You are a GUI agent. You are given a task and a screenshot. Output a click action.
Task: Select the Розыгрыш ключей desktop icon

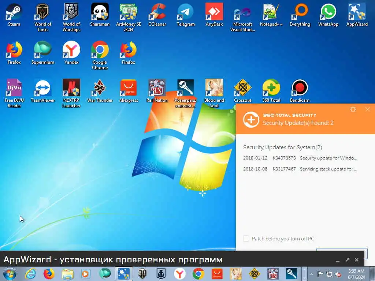click(x=186, y=93)
